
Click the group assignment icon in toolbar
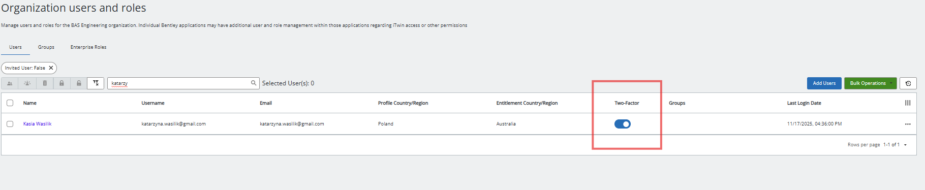pos(27,83)
